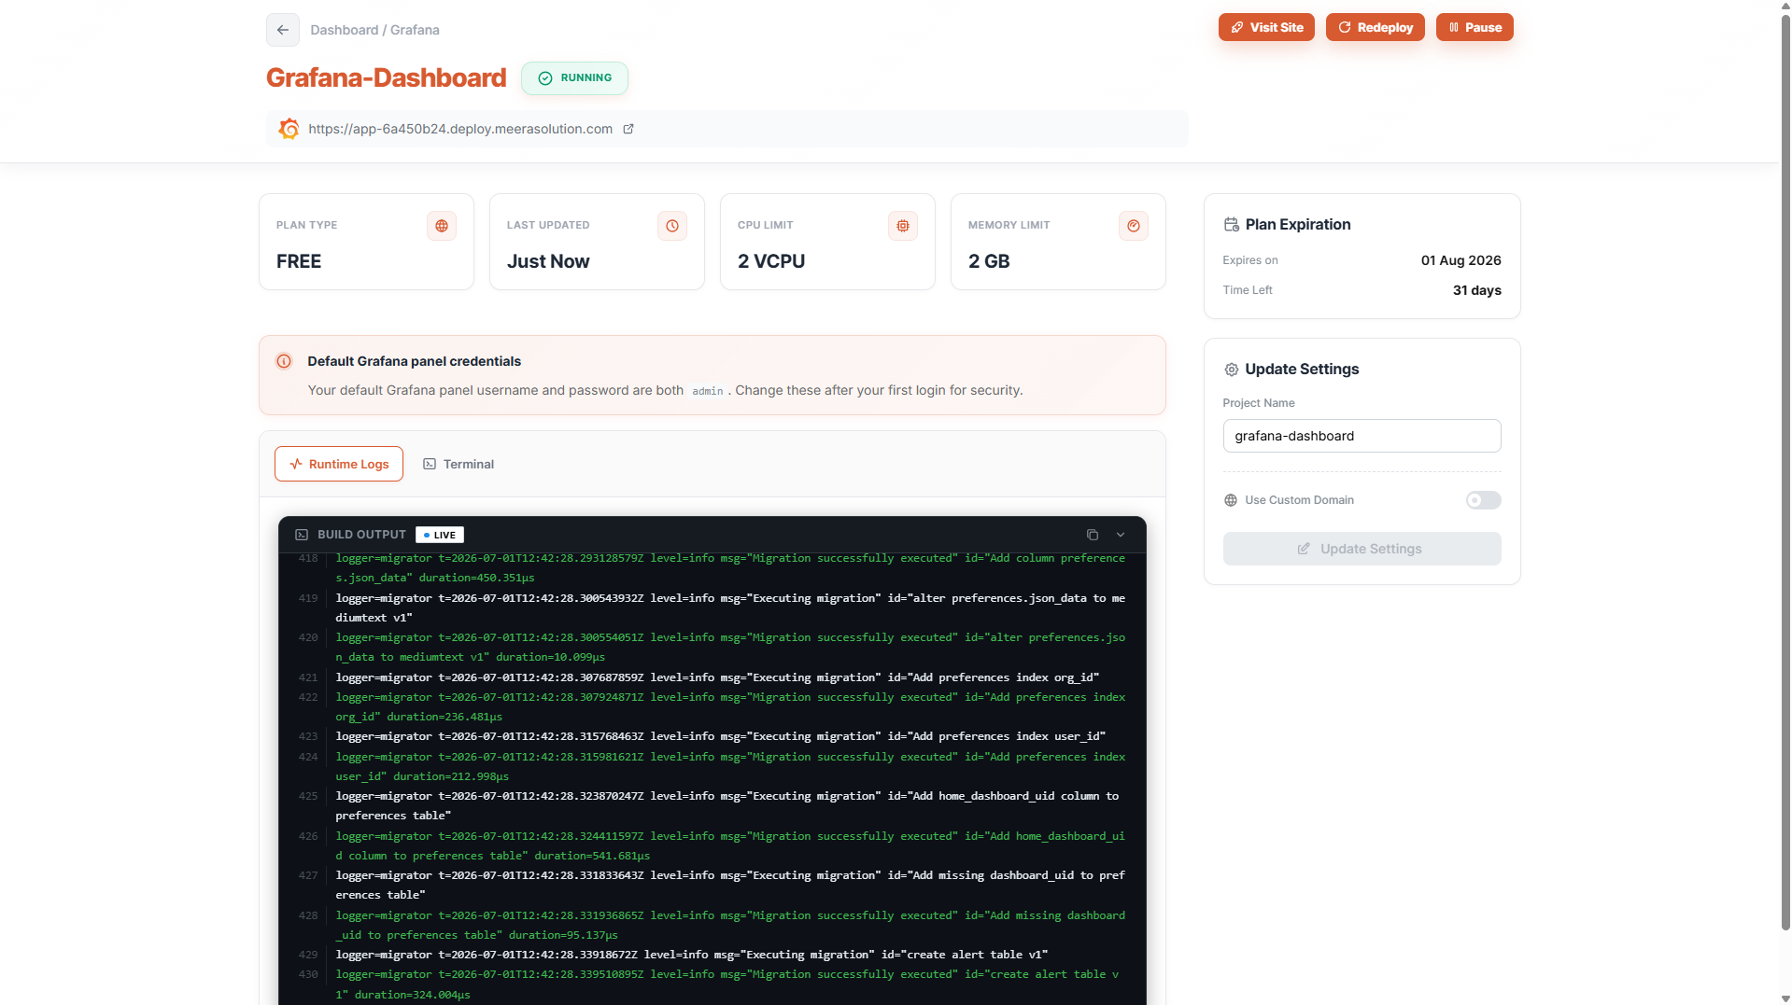Click the 'Just Now' last updated value

coord(548,261)
